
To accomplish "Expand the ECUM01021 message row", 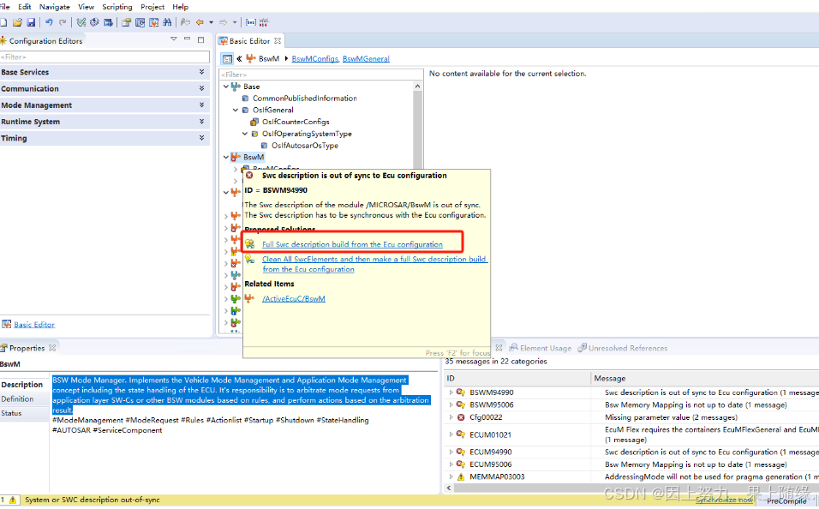I will [x=451, y=434].
